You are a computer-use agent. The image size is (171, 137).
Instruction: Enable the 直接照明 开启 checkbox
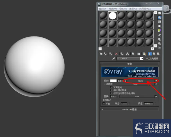[x=104, y=104]
